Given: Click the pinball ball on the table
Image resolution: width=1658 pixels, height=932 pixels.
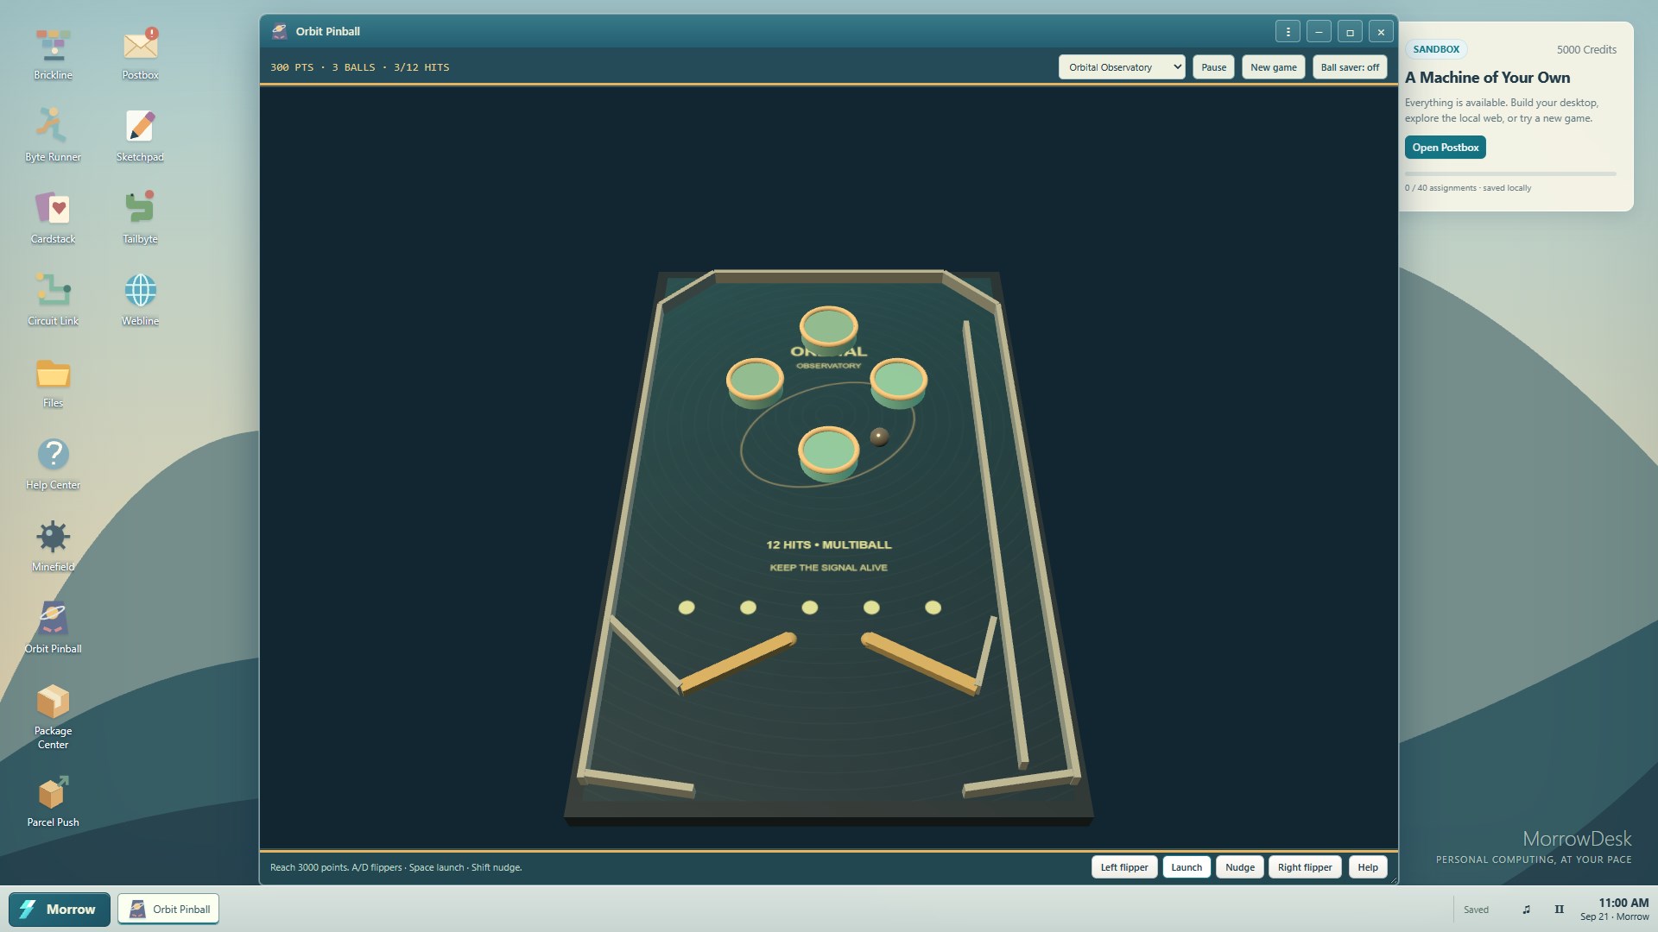Looking at the screenshot, I should pos(879,437).
